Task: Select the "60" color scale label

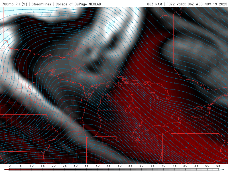Action: [141, 166]
